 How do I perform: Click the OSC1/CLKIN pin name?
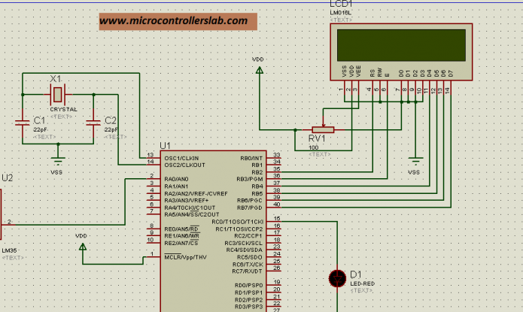click(x=181, y=159)
